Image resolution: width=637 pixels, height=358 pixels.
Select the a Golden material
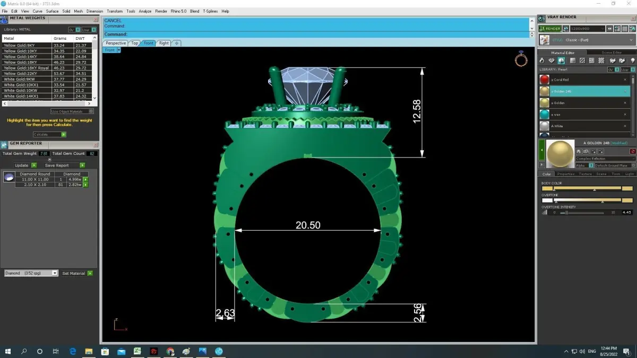584,103
